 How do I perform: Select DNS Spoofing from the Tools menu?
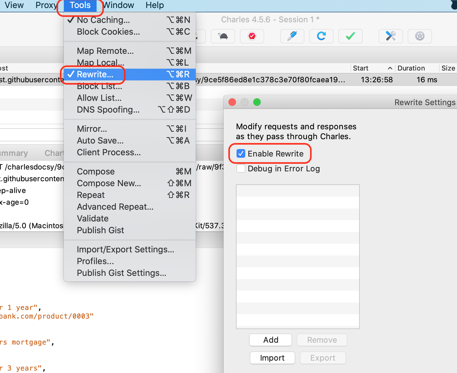tap(108, 109)
